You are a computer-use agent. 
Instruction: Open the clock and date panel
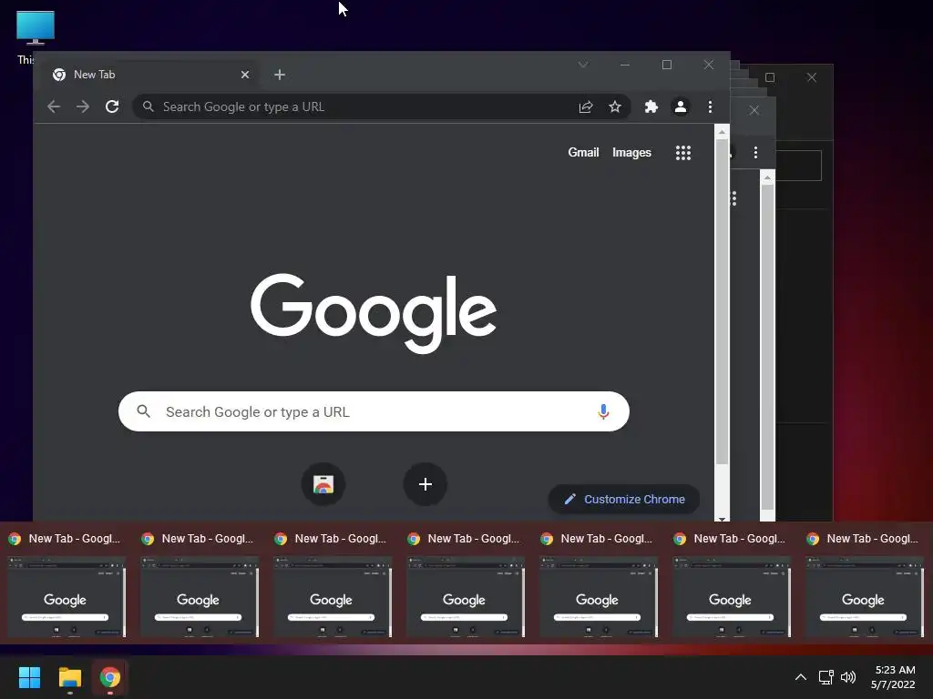(893, 677)
